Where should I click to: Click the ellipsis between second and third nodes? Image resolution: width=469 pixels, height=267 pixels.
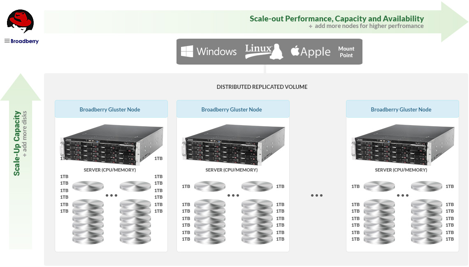coord(316,195)
